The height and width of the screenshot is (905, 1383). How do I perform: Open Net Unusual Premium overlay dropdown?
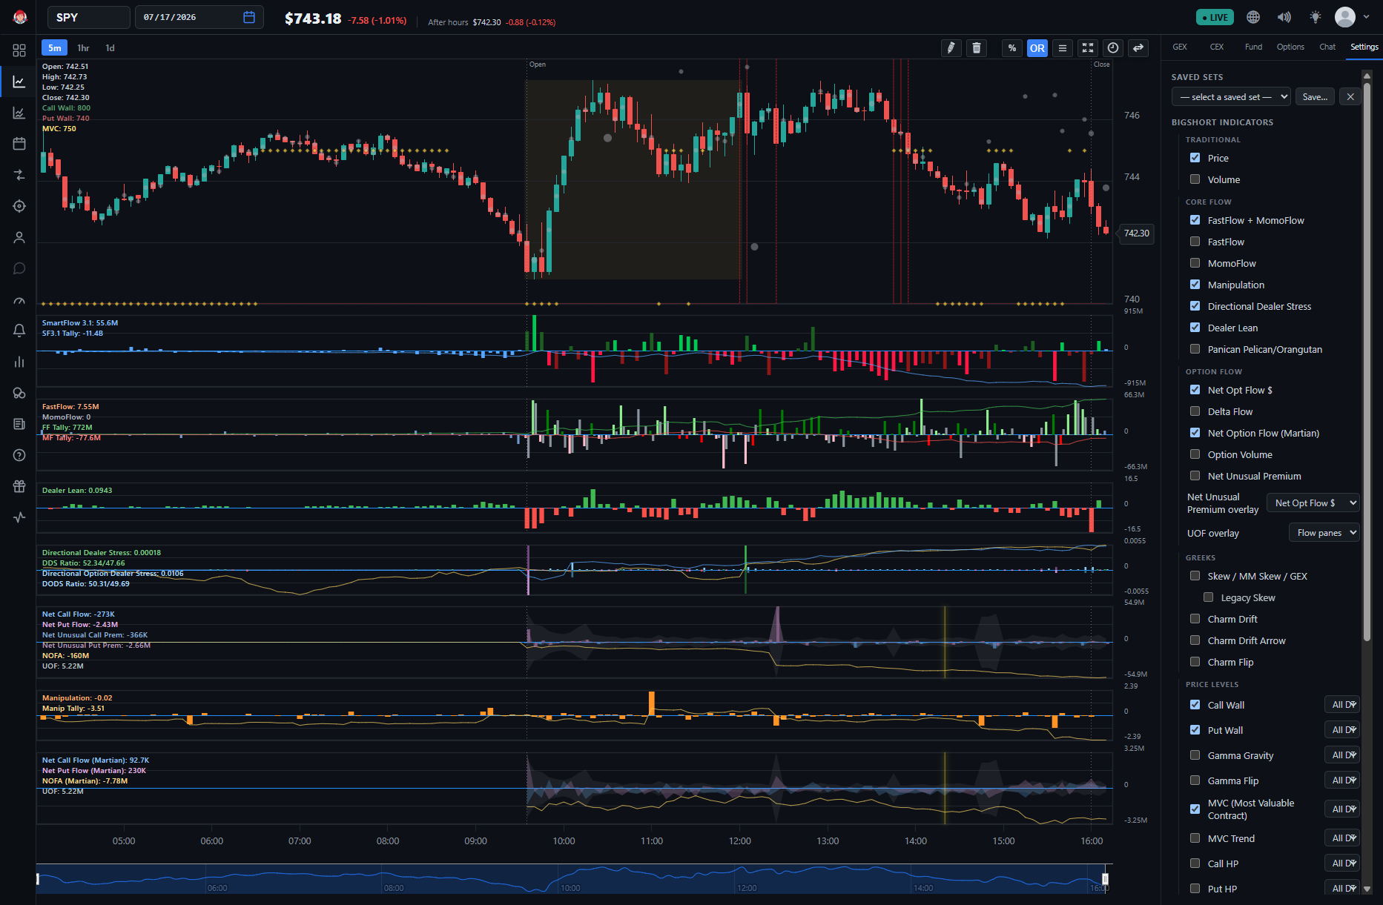coord(1313,503)
